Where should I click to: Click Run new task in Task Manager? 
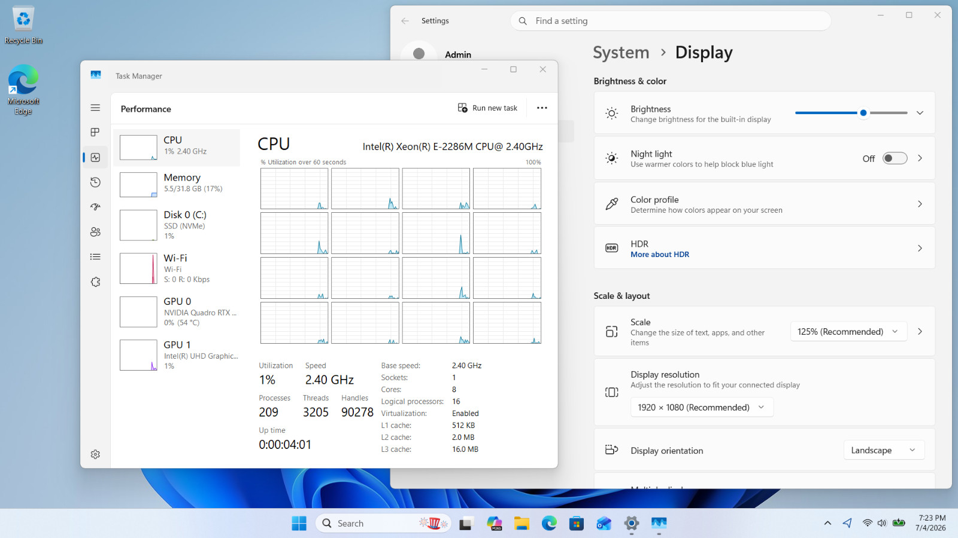tap(487, 108)
